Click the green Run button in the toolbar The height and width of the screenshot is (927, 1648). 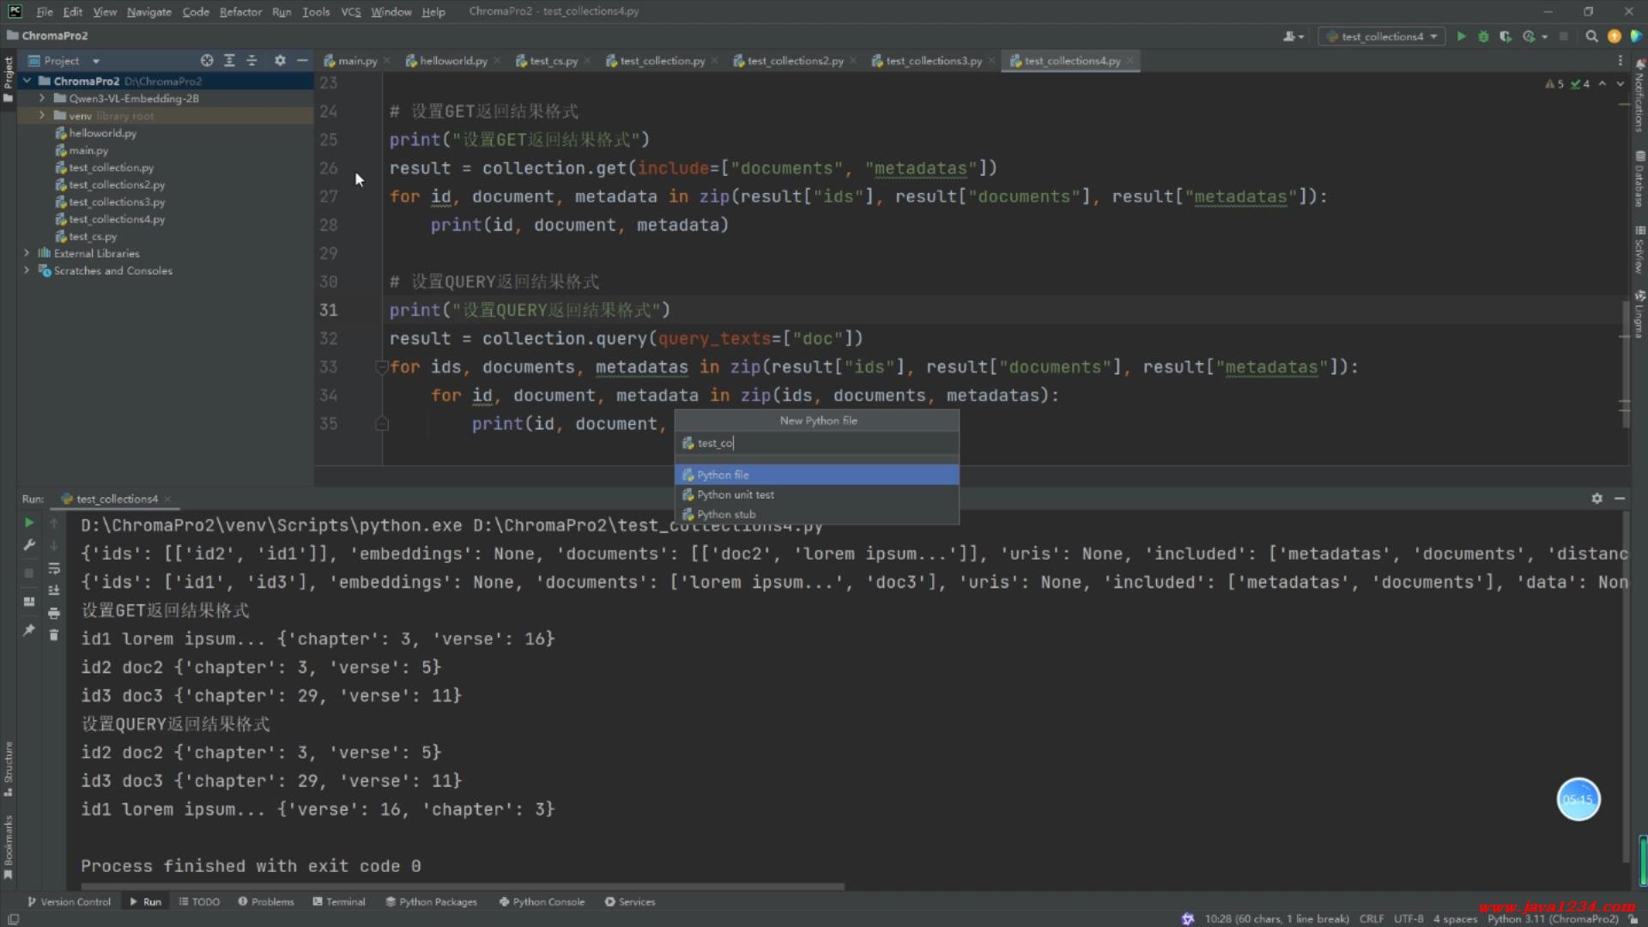(x=1461, y=36)
